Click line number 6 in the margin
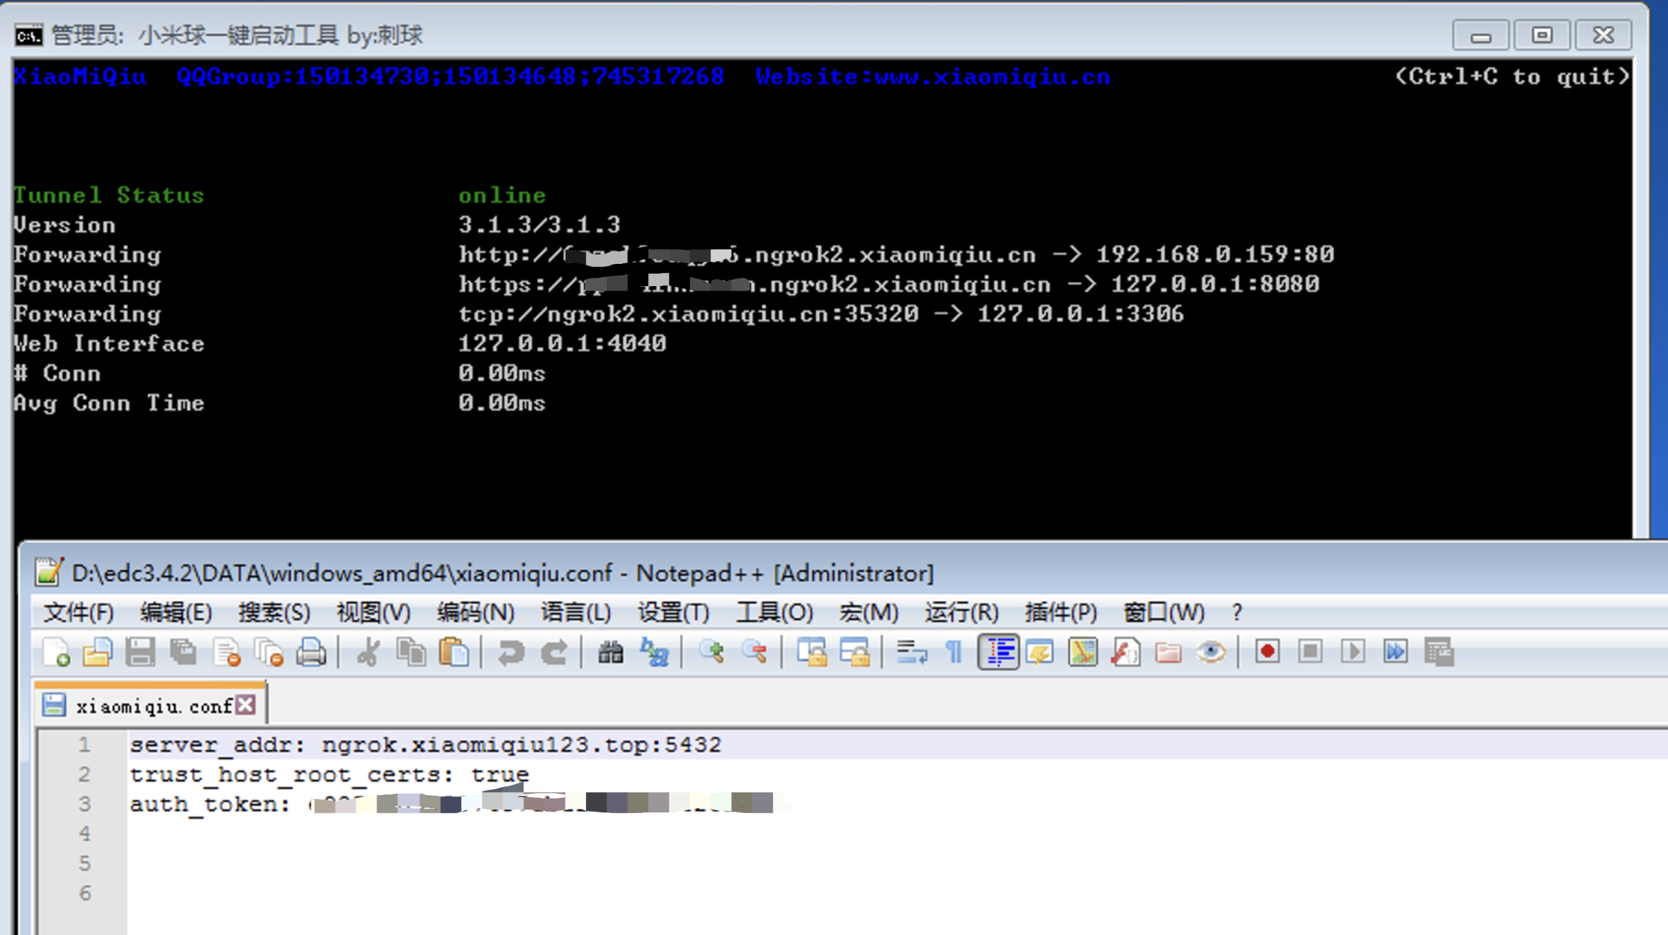The width and height of the screenshot is (1668, 935). click(85, 893)
